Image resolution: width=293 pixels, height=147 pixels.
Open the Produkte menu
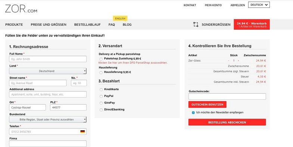14,25
